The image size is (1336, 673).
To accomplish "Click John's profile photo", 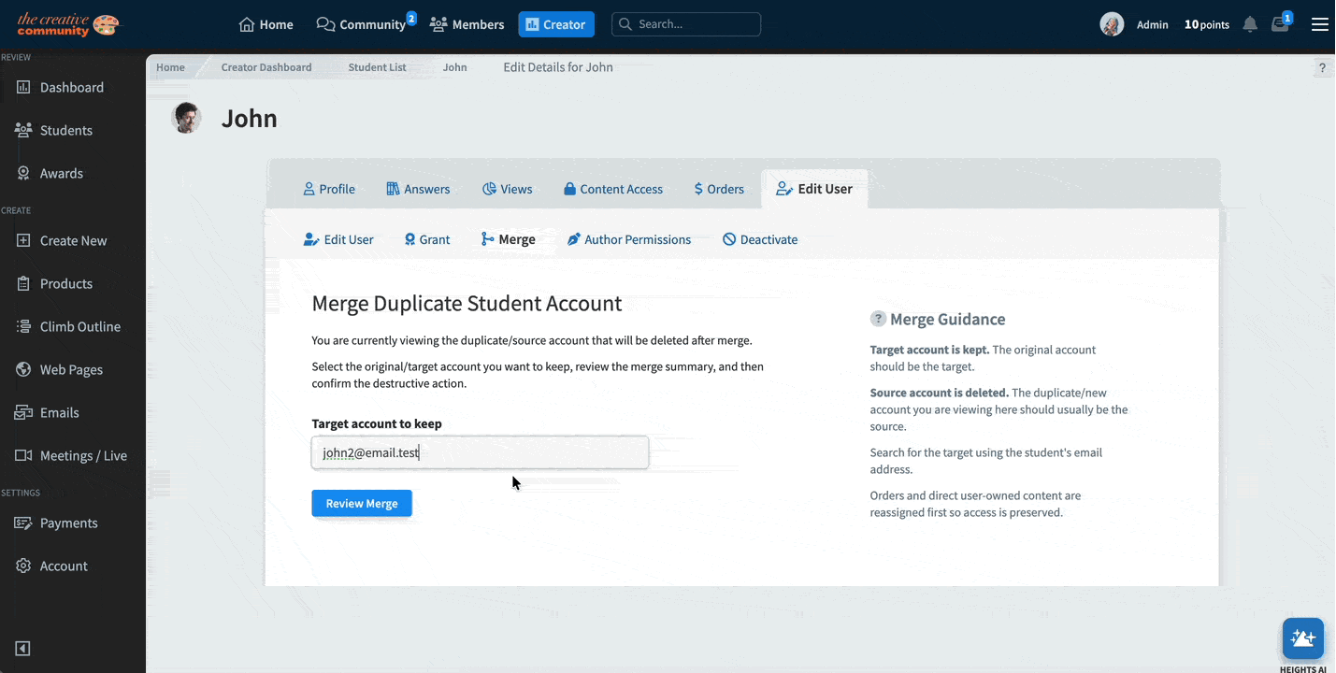I will coord(187,118).
